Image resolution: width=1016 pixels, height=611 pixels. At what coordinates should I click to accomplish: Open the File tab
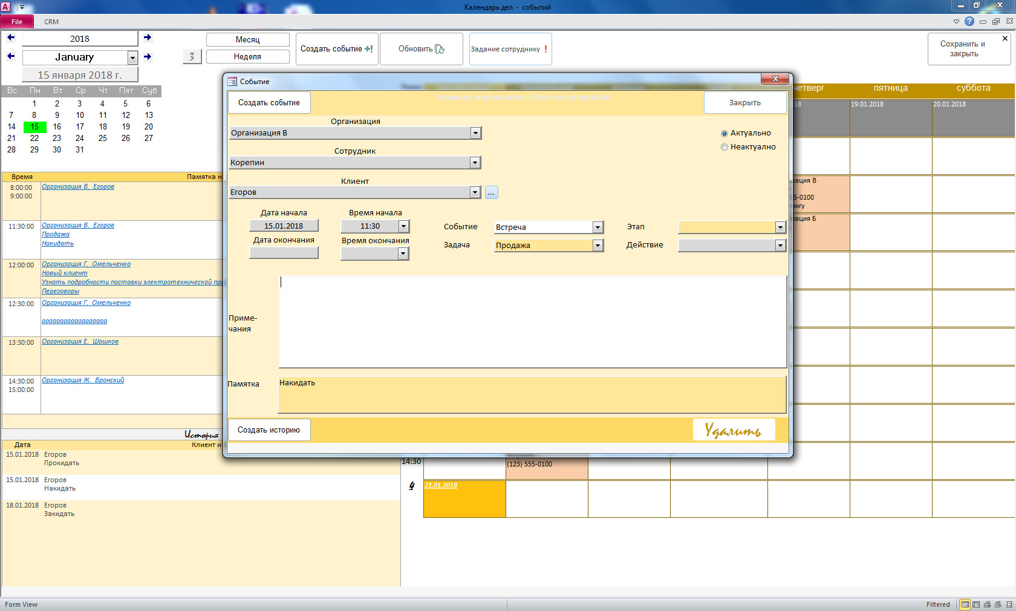coord(17,22)
